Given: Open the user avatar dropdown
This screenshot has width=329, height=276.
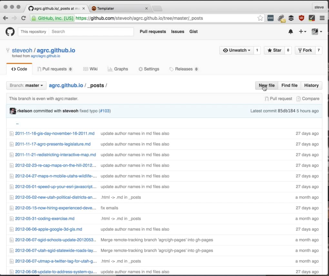Looking at the screenshot, I should click(x=317, y=32).
